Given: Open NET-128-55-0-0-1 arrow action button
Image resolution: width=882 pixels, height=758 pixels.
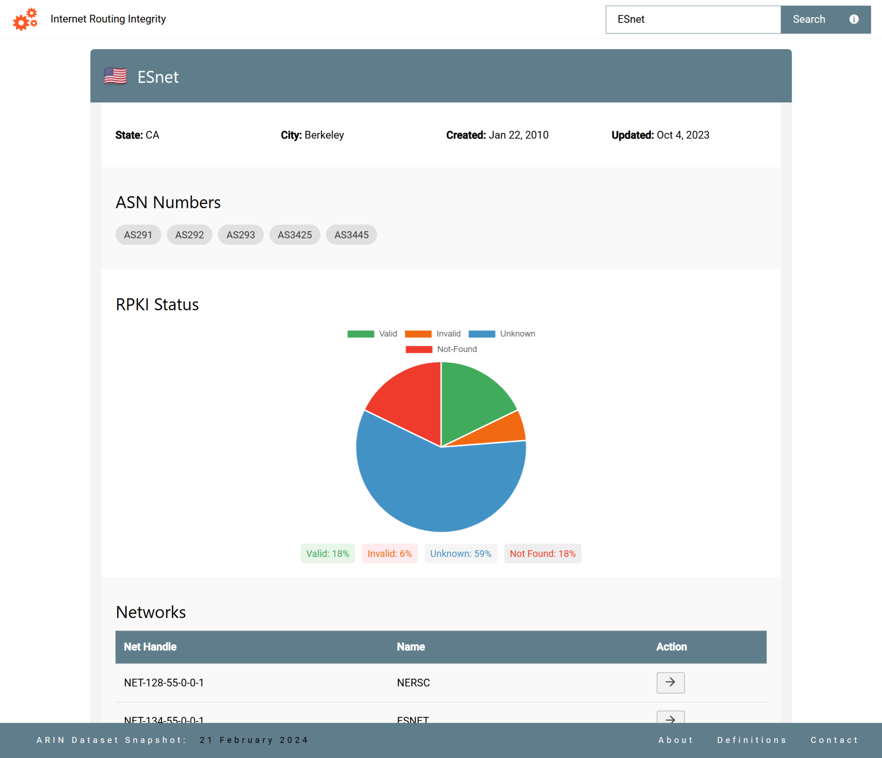Looking at the screenshot, I should click(x=670, y=682).
